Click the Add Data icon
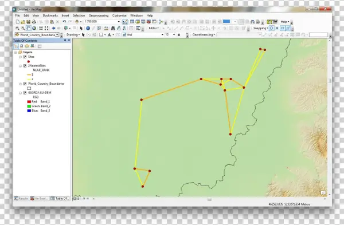 [77, 22]
